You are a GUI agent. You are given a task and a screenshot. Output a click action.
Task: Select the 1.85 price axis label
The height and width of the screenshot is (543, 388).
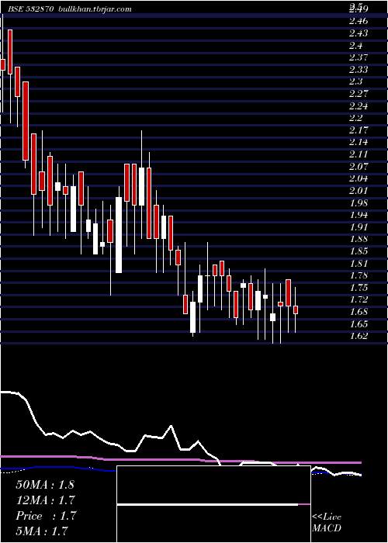click(359, 251)
